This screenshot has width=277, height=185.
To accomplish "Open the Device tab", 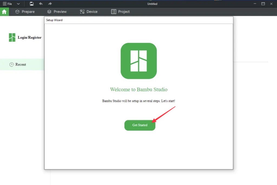I will [x=89, y=12].
